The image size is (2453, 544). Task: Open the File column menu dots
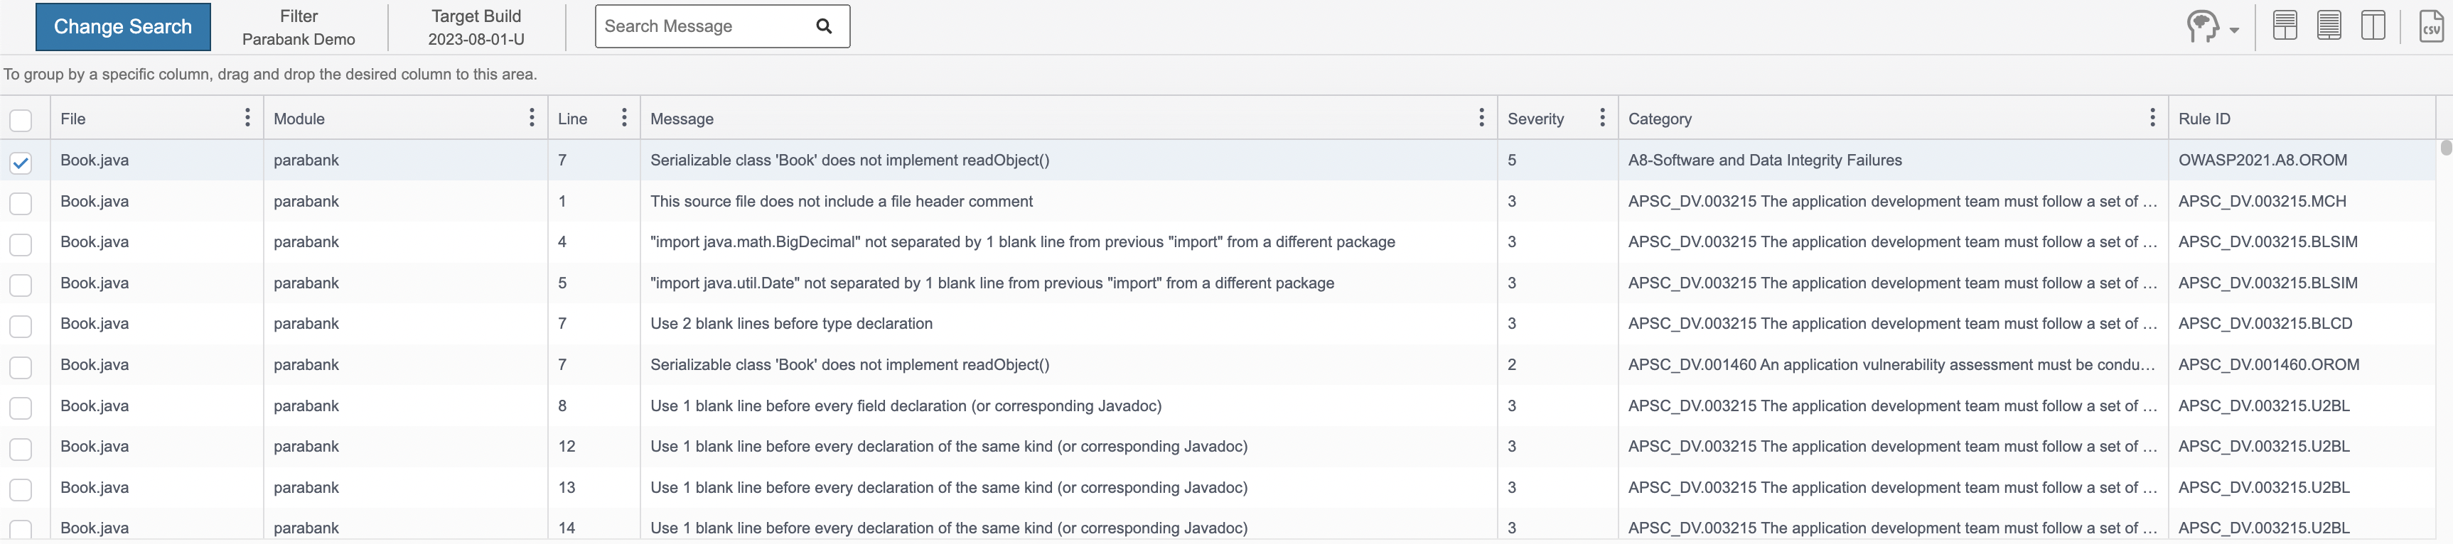click(x=247, y=118)
